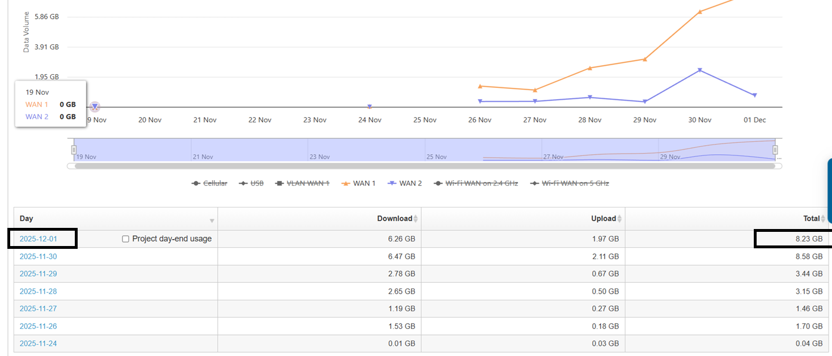
Task: Enable Wi-Fi WAN on 2.4 GHz series
Action: click(476, 183)
